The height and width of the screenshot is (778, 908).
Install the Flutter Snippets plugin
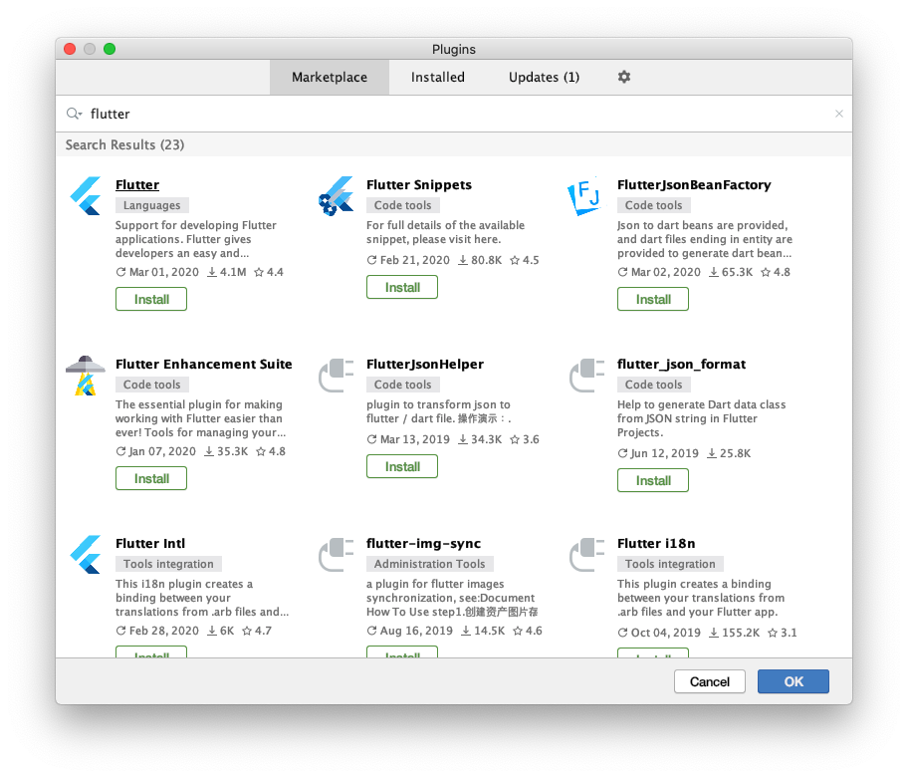click(x=402, y=287)
